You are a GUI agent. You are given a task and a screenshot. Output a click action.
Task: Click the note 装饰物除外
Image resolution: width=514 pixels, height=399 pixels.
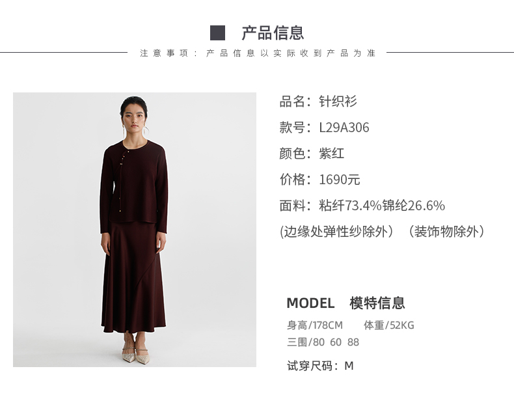(446, 232)
